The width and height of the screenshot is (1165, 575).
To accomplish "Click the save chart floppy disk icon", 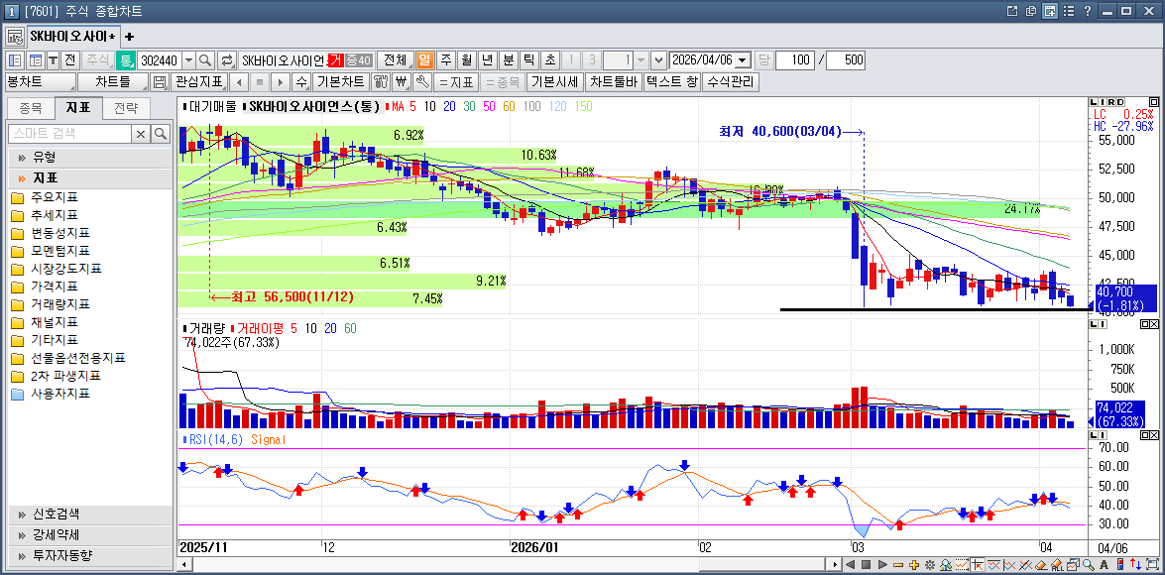I will pos(159,82).
